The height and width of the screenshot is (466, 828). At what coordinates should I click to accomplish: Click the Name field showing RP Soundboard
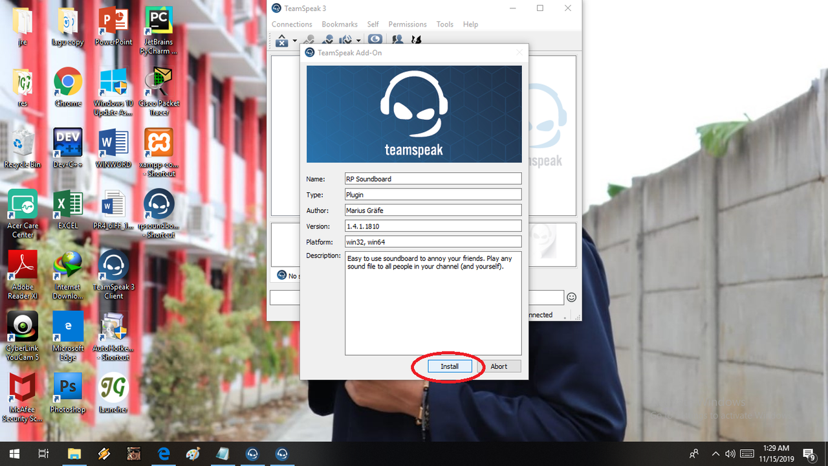(433, 179)
